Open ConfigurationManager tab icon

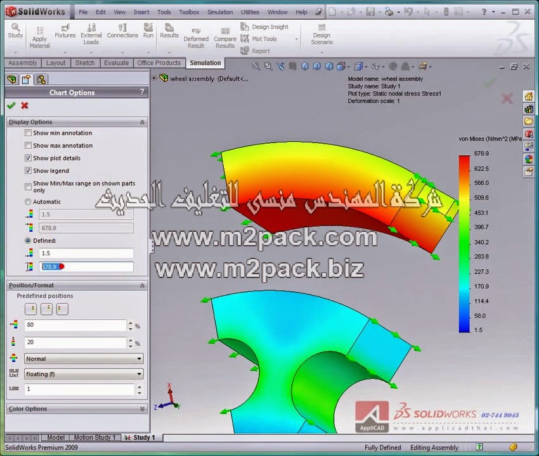click(x=41, y=80)
